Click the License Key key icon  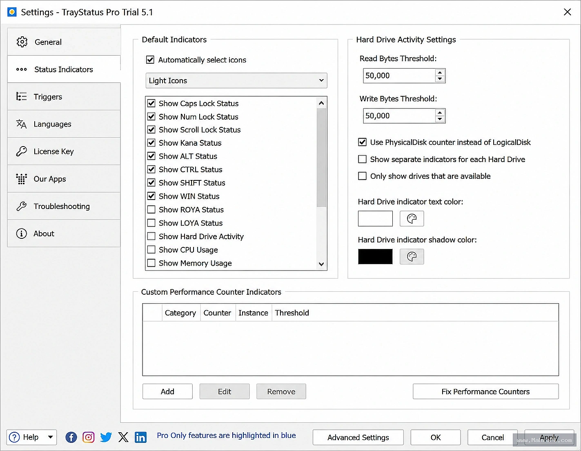pyautogui.click(x=21, y=151)
